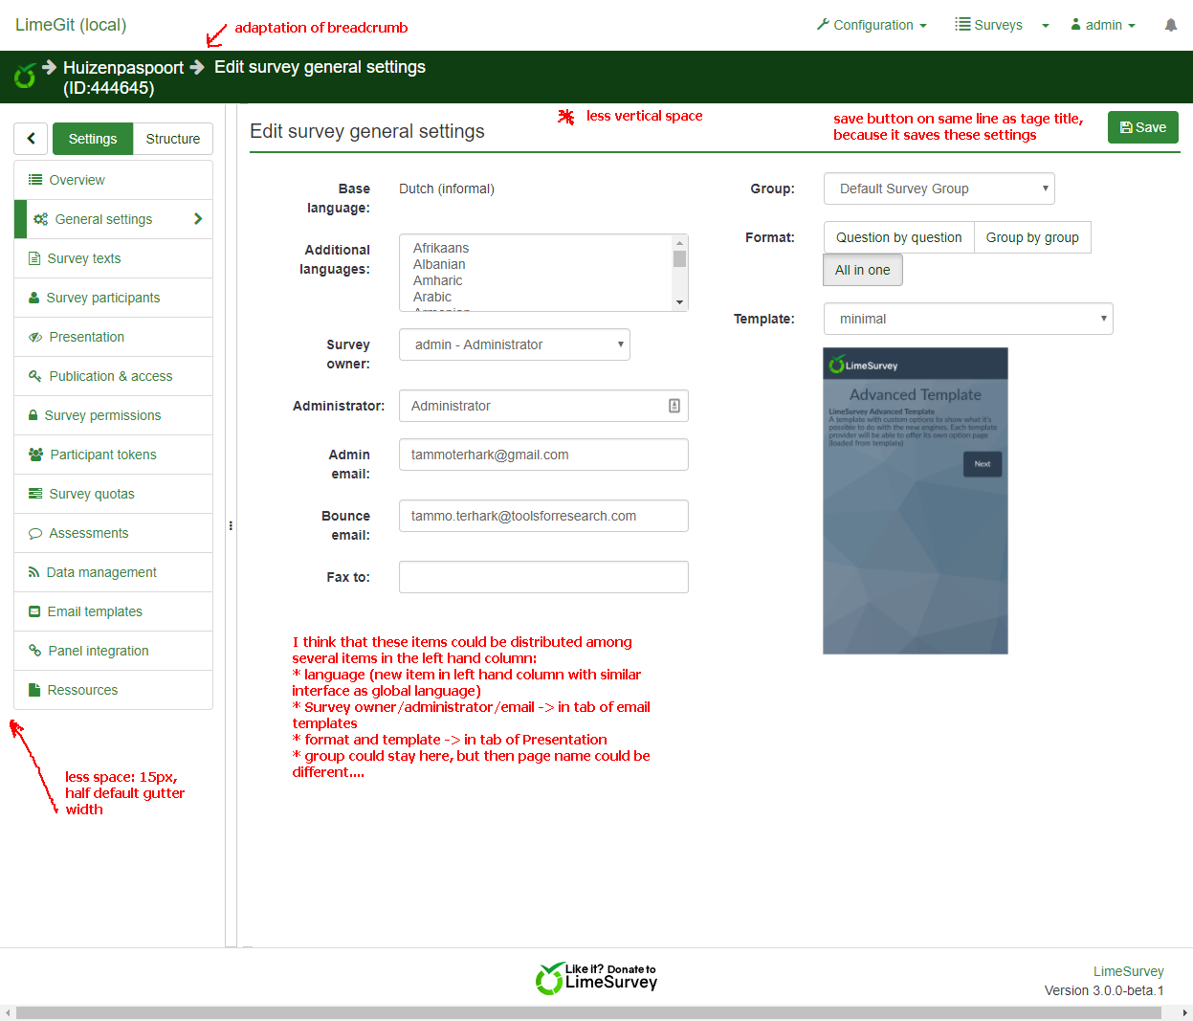Screen dimensions: 1193x1021
Task: Click the back chevron button in sidebar
Action: [x=32, y=139]
